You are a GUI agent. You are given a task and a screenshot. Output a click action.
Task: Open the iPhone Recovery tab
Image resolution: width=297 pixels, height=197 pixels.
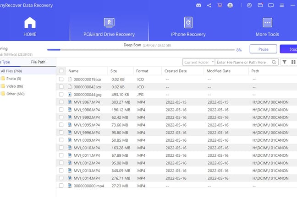coord(188,27)
